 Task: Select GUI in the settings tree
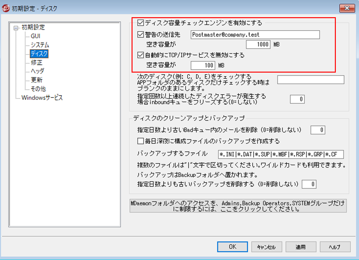click(35, 36)
